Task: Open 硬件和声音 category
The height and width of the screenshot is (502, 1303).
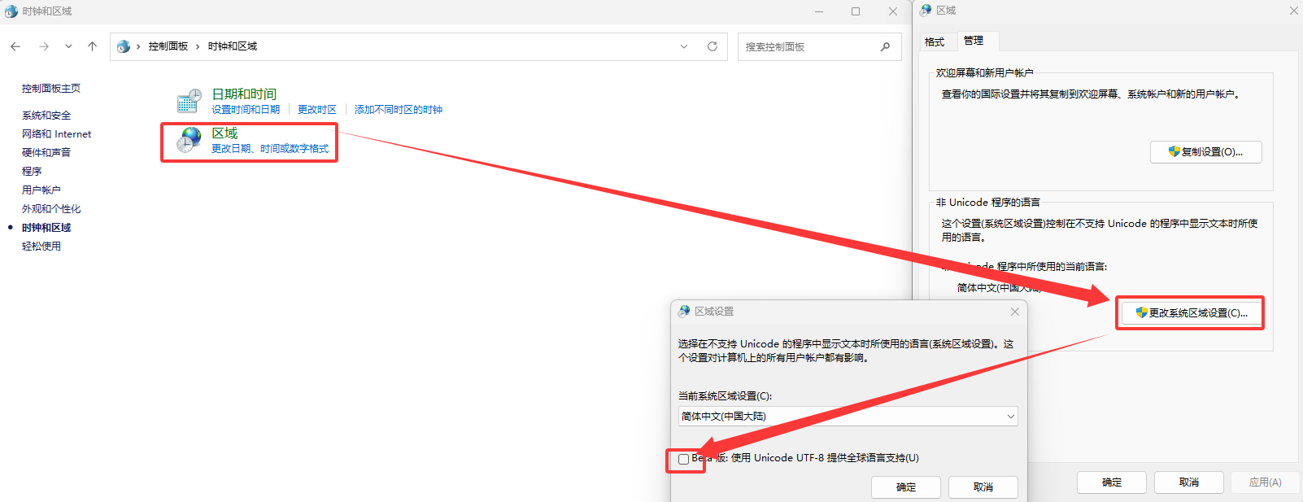Action: 46,153
